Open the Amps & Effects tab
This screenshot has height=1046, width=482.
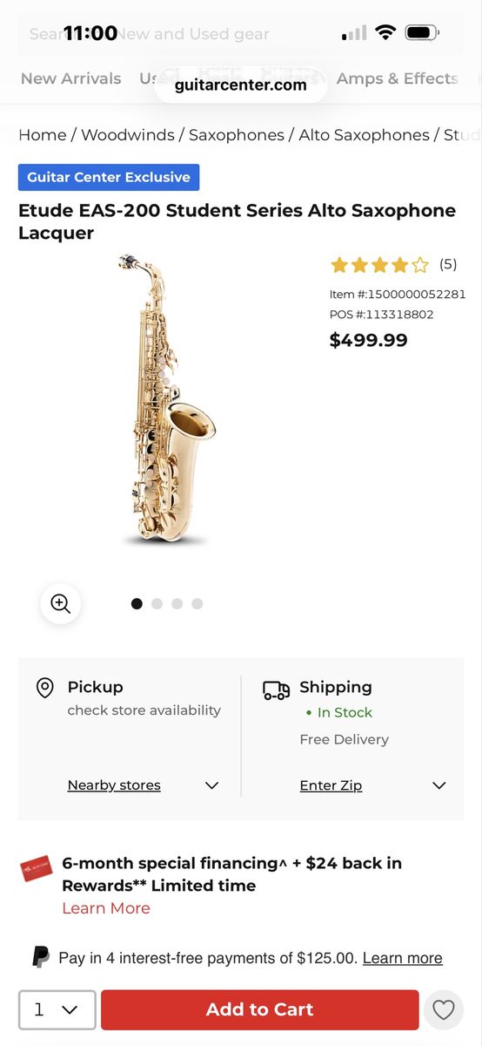click(x=397, y=78)
